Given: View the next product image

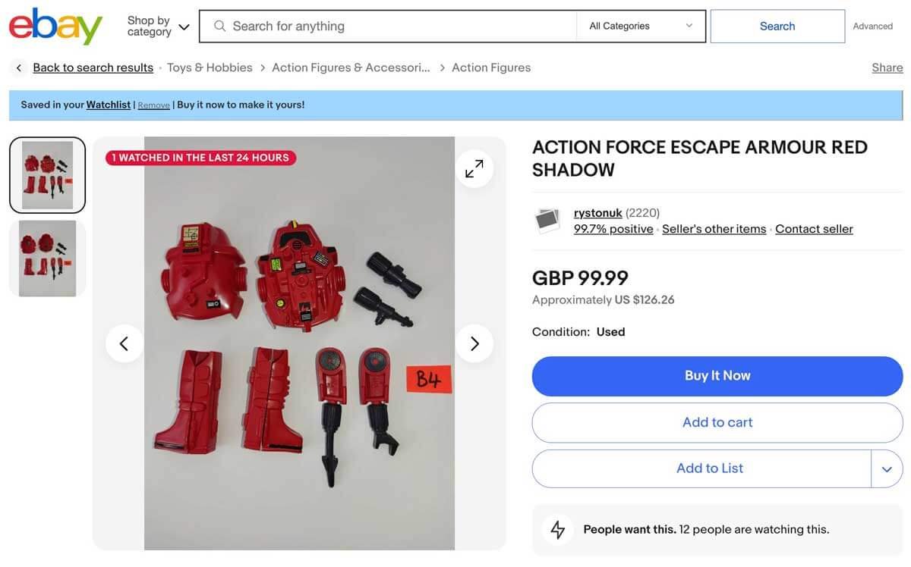Looking at the screenshot, I should point(474,343).
